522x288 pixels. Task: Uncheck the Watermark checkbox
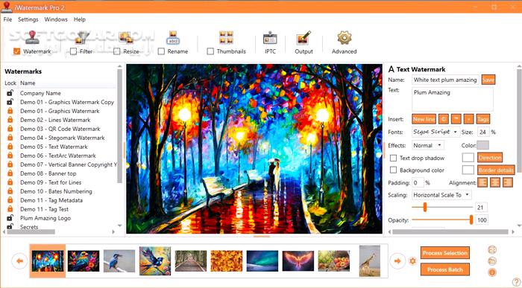pyautogui.click(x=16, y=51)
